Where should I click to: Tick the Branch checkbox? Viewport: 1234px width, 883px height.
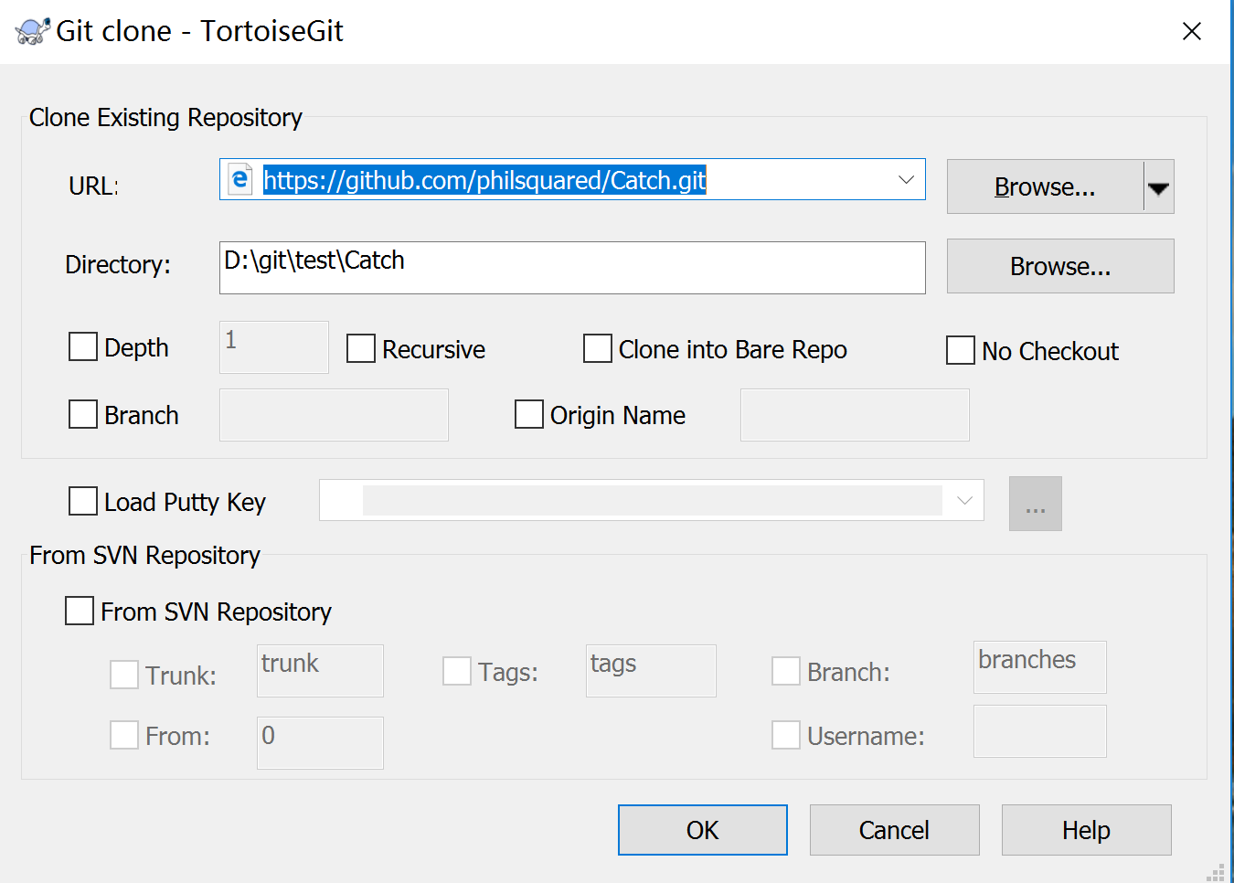(83, 414)
